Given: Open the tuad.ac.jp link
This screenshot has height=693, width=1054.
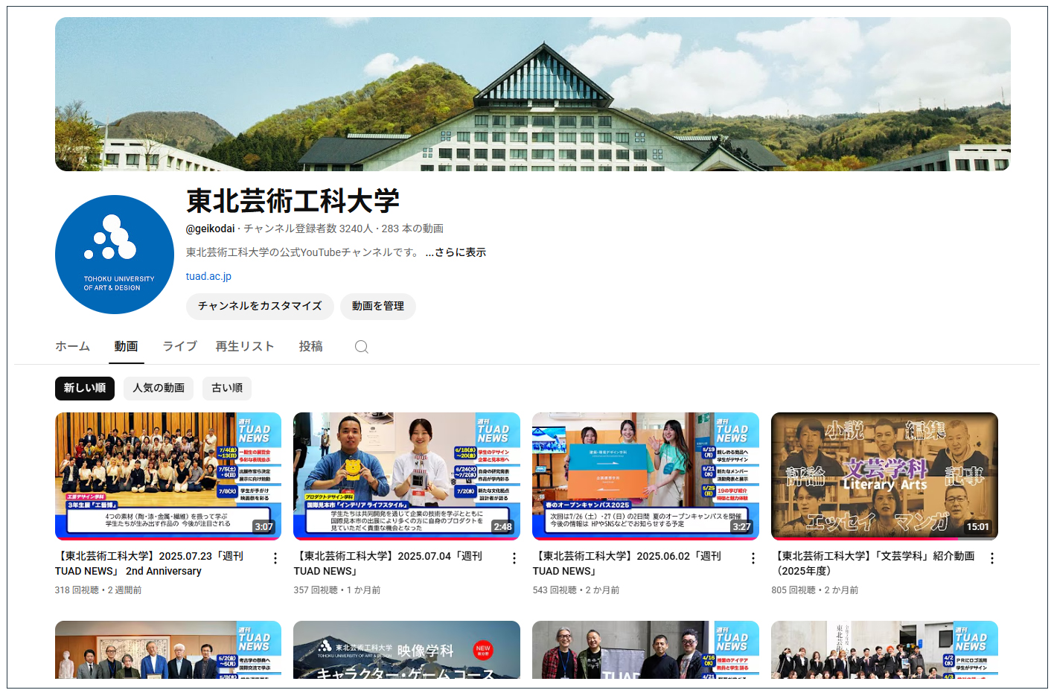Looking at the screenshot, I should 208,276.
